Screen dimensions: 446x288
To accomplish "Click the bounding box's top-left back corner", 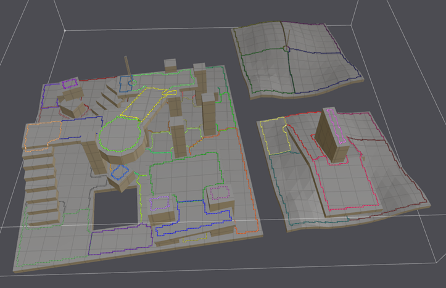I will [64, 29].
